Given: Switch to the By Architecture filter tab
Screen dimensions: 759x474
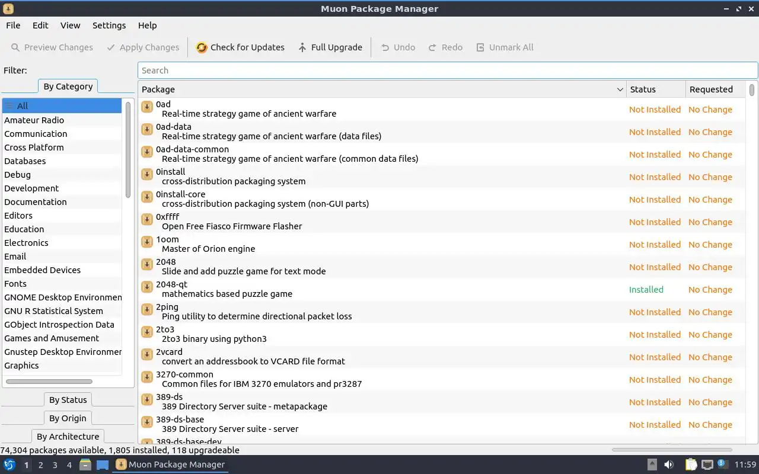Looking at the screenshot, I should pos(68,437).
